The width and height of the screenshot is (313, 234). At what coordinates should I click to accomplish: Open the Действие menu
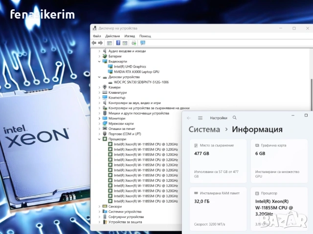coord(112,36)
